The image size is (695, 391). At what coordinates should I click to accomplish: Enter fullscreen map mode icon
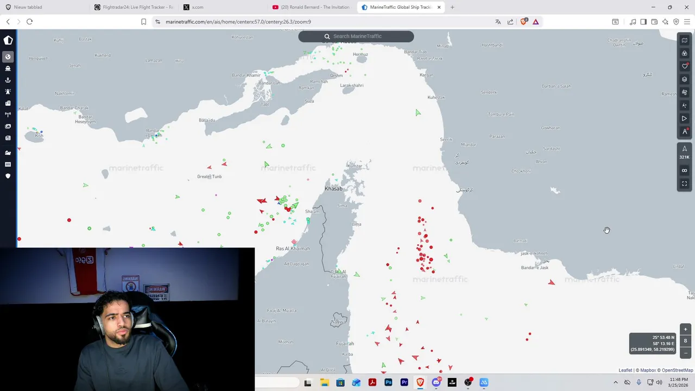pyautogui.click(x=685, y=184)
